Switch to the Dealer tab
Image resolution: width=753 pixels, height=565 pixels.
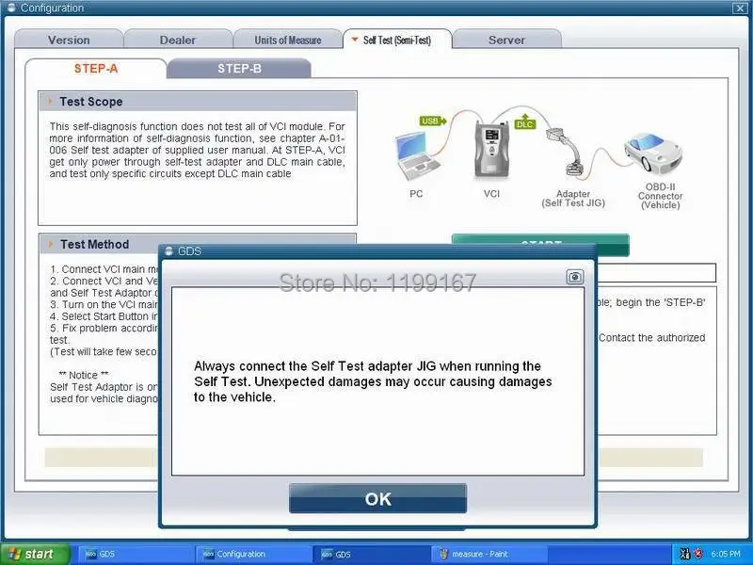[x=178, y=40]
